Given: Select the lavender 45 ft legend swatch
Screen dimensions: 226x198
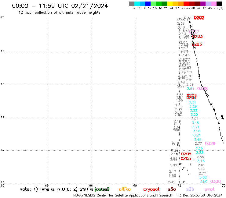Looking at the screenshot, I should [x=208, y=4].
